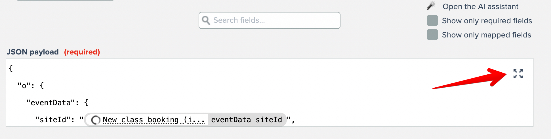
Task: Click the magic wand AI assistant icon
Action: [431, 5]
